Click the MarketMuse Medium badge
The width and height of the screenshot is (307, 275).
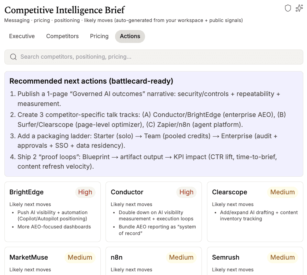click(x=80, y=257)
